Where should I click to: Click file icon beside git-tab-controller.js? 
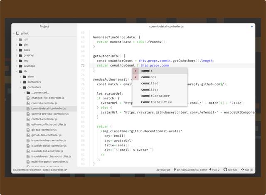(x=28, y=130)
